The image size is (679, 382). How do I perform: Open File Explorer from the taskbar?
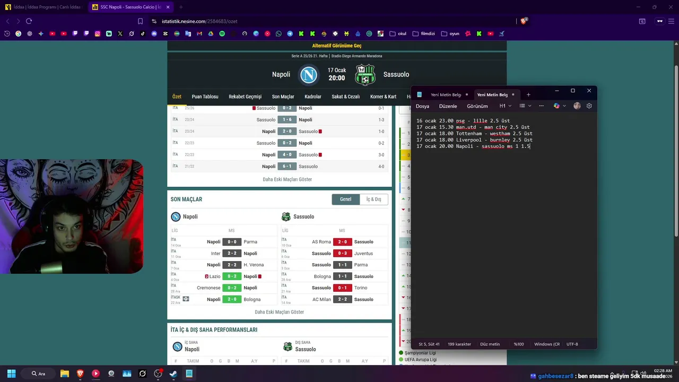65,374
